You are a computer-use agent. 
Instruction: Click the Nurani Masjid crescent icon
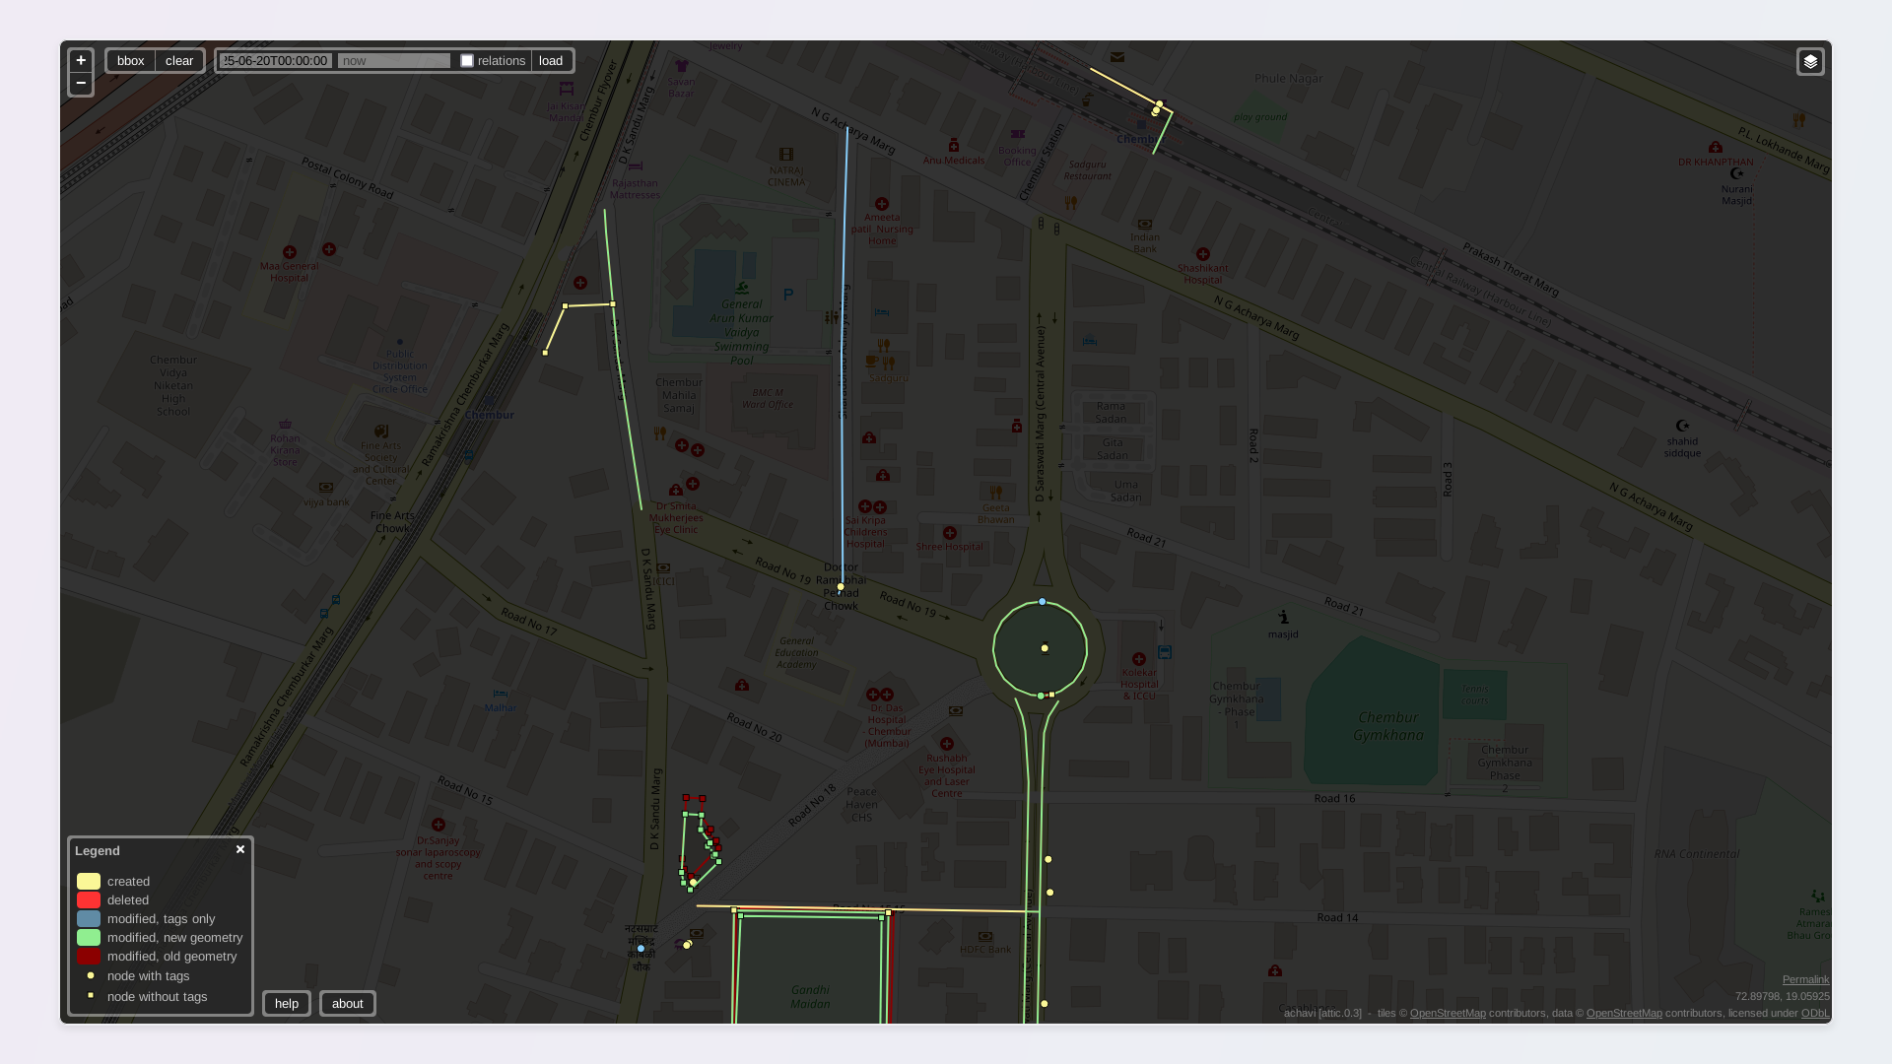pyautogui.click(x=1736, y=174)
